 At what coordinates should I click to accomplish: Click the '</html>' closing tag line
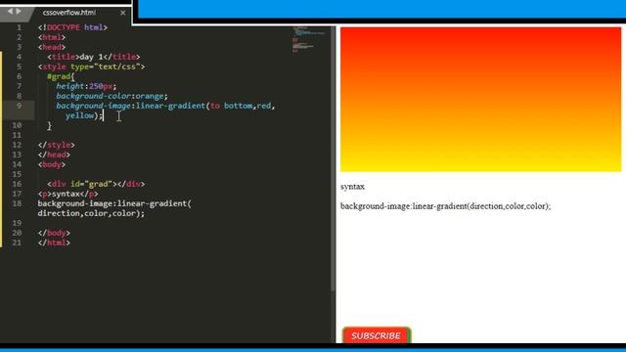[54, 242]
